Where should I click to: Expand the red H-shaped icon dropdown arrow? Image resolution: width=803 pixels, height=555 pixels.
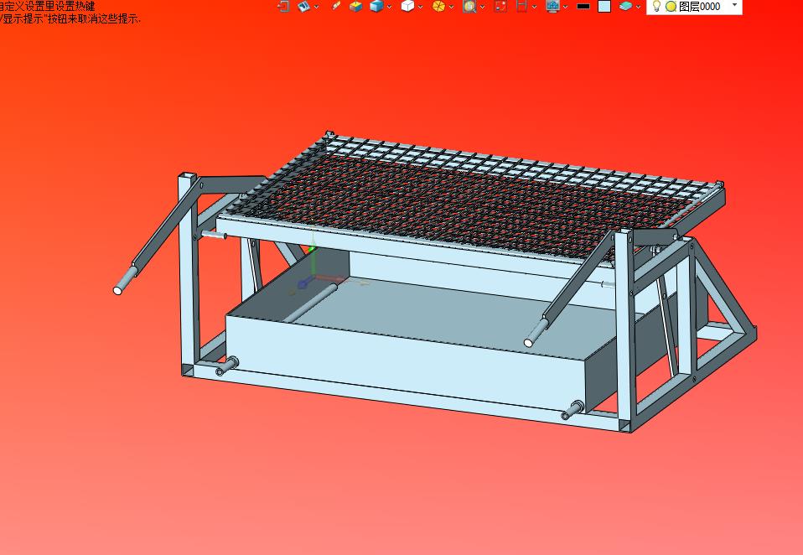[x=534, y=7]
